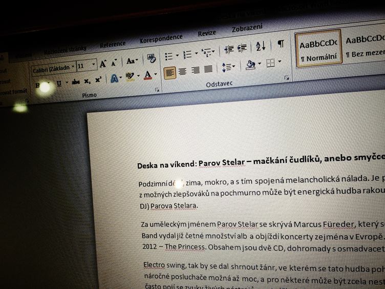385x289 pixels.
Task: Toggle strikethrough abc formatting
Action: [x=76, y=82]
